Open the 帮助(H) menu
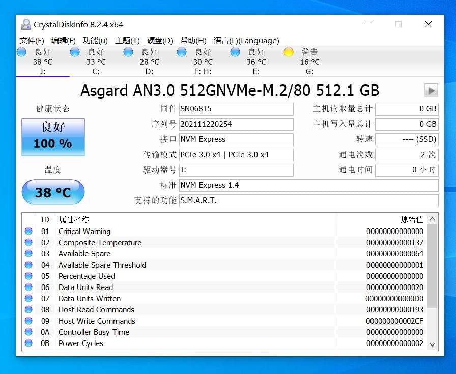Viewport: 456px width, 374px height. [x=193, y=40]
